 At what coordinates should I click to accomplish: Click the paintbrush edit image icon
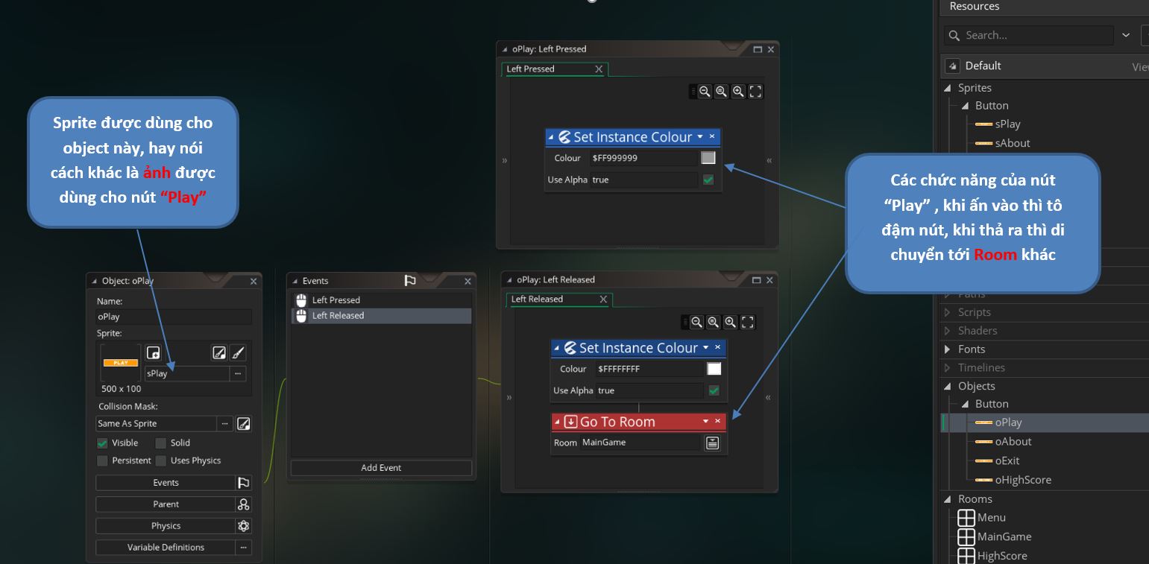237,353
